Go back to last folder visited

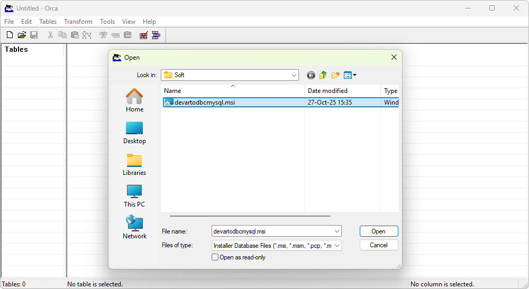point(311,75)
